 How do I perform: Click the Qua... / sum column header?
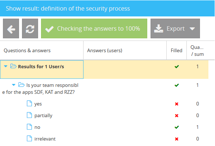click(x=197, y=50)
